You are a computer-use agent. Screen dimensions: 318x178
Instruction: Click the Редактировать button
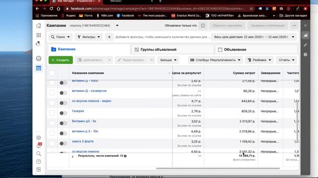[131, 60]
